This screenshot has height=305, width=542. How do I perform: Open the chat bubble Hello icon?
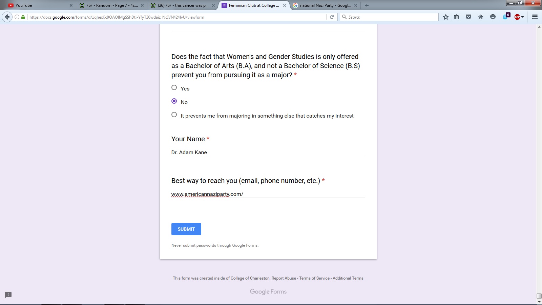pyautogui.click(x=493, y=17)
